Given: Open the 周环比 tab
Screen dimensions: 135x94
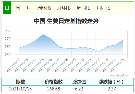Looking at the screenshot, I should (x=44, y=8).
